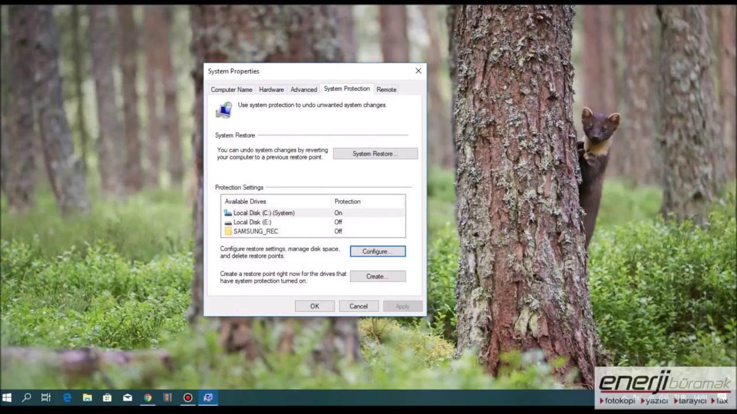Click the "Off" value for Local Disk (E:)
Image resolution: width=737 pixels, height=414 pixels.
pyautogui.click(x=338, y=222)
